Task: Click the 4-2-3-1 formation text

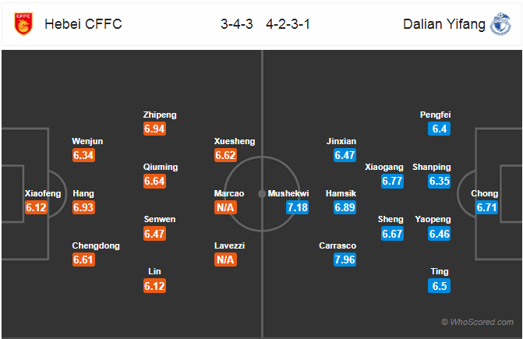Action: [288, 24]
